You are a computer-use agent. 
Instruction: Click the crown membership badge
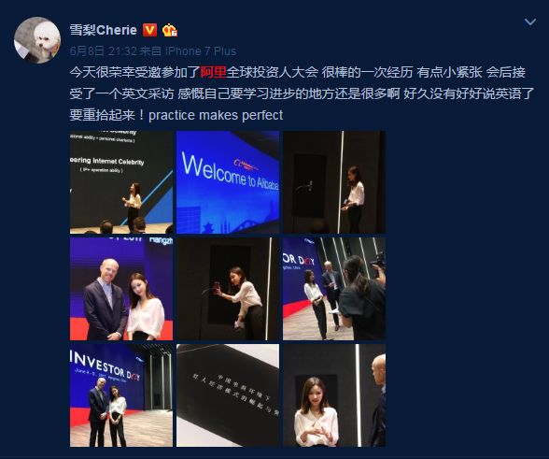(170, 30)
